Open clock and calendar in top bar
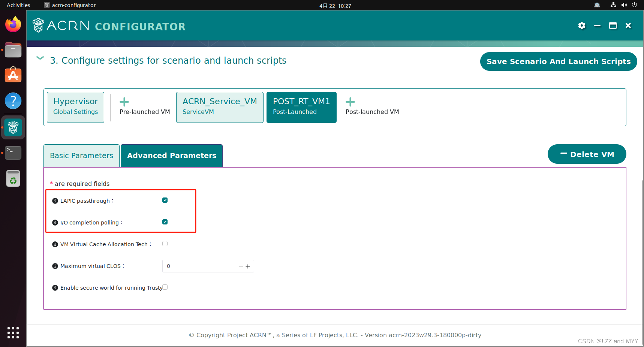This screenshot has width=644, height=347. (335, 6)
